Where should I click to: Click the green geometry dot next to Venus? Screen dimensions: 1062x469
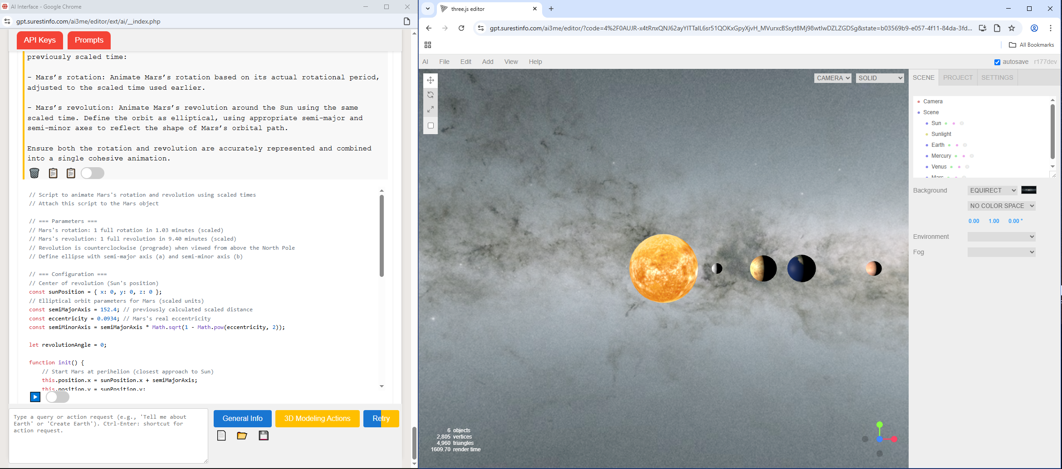pos(951,167)
